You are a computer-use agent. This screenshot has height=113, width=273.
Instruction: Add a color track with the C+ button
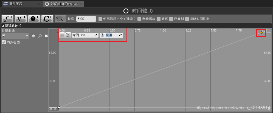(x=47, y=19)
